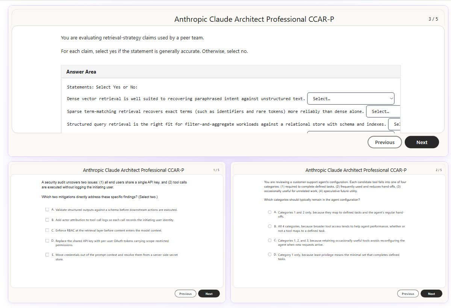The height and width of the screenshot is (308, 451).
Task: Click the Answer Area header
Action: point(231,72)
